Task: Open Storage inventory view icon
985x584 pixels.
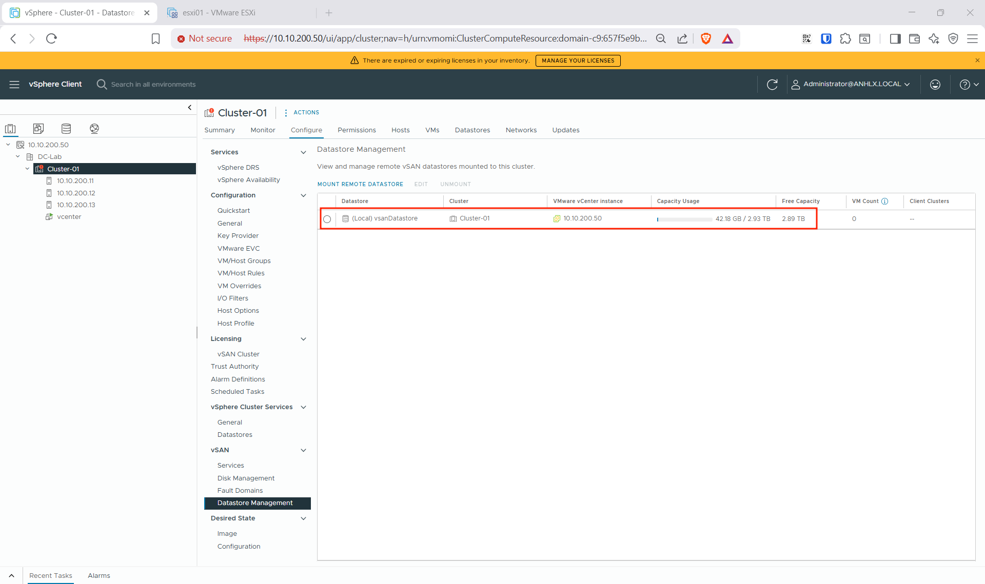Action: [66, 129]
